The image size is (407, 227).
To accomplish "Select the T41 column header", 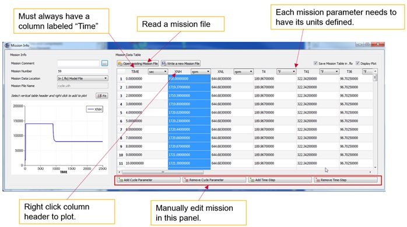I will [307, 72].
